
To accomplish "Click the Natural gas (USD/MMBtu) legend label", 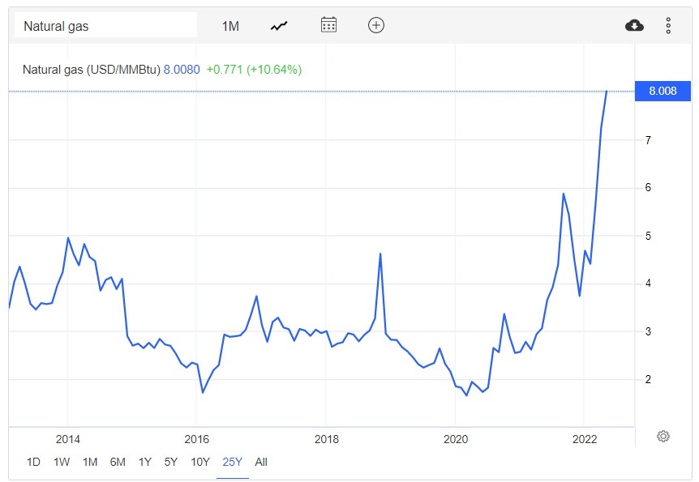I will point(91,70).
